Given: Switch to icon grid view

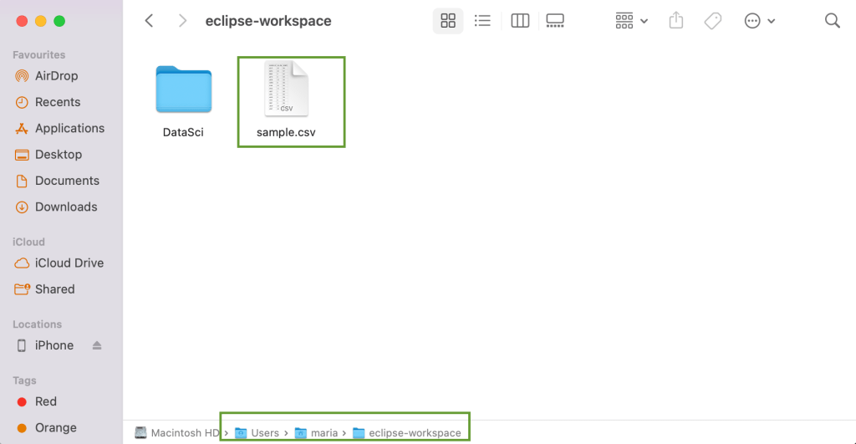Looking at the screenshot, I should point(448,21).
